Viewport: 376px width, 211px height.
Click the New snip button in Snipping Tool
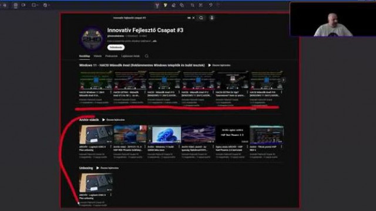click(4, 5)
